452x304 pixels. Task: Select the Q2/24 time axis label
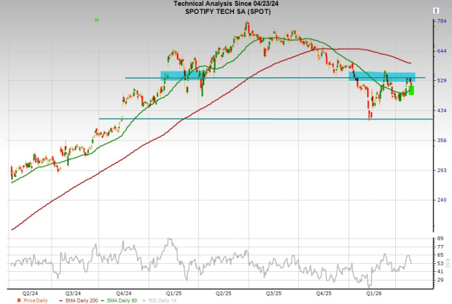point(32,292)
